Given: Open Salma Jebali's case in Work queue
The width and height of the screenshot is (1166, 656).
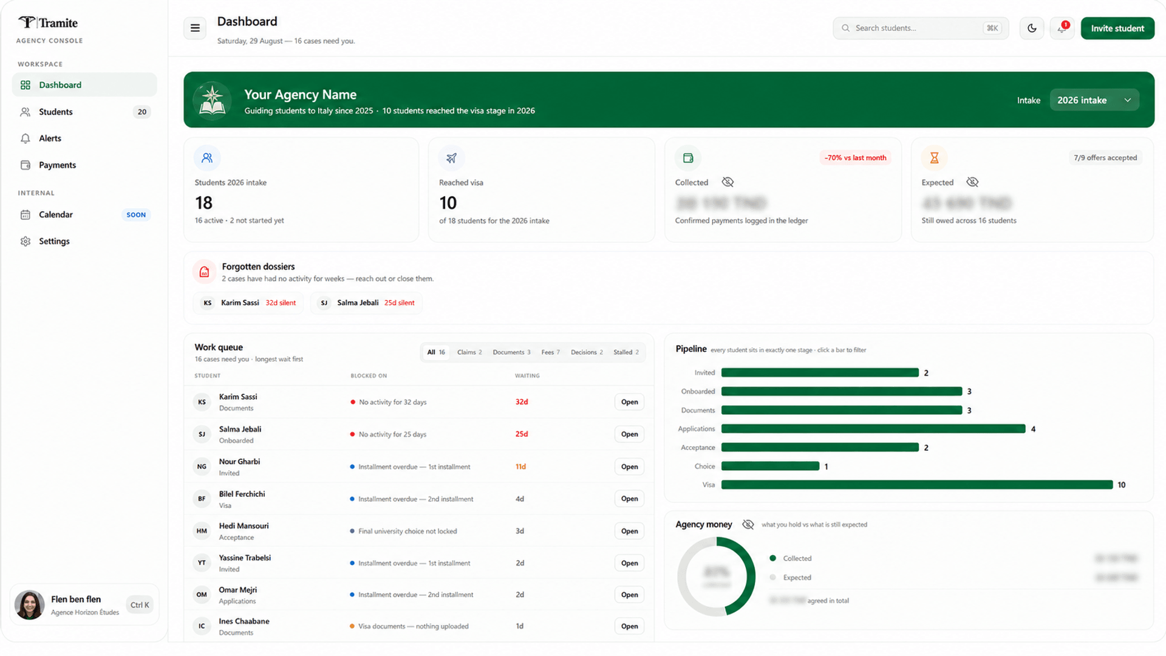Looking at the screenshot, I should 630,434.
